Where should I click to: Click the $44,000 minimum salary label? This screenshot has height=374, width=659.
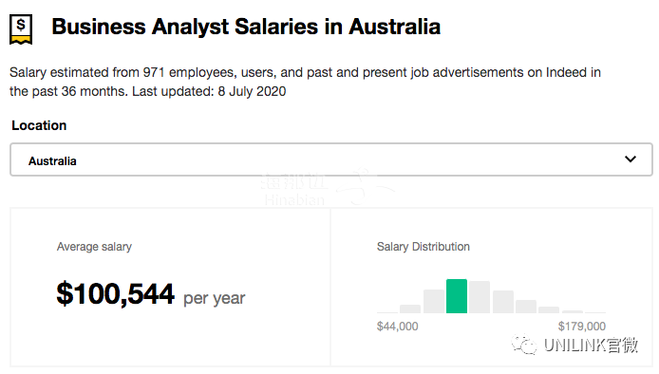click(398, 327)
